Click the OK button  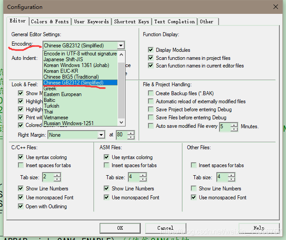[x=120, y=228]
